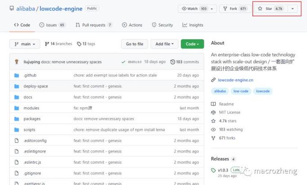Click the scripts folder icon

click(17, 130)
